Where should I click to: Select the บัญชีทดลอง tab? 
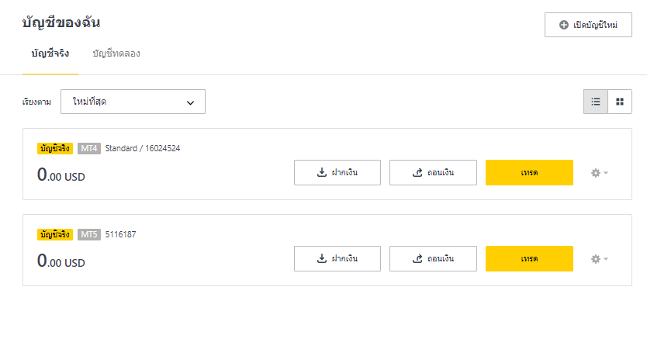coord(116,54)
